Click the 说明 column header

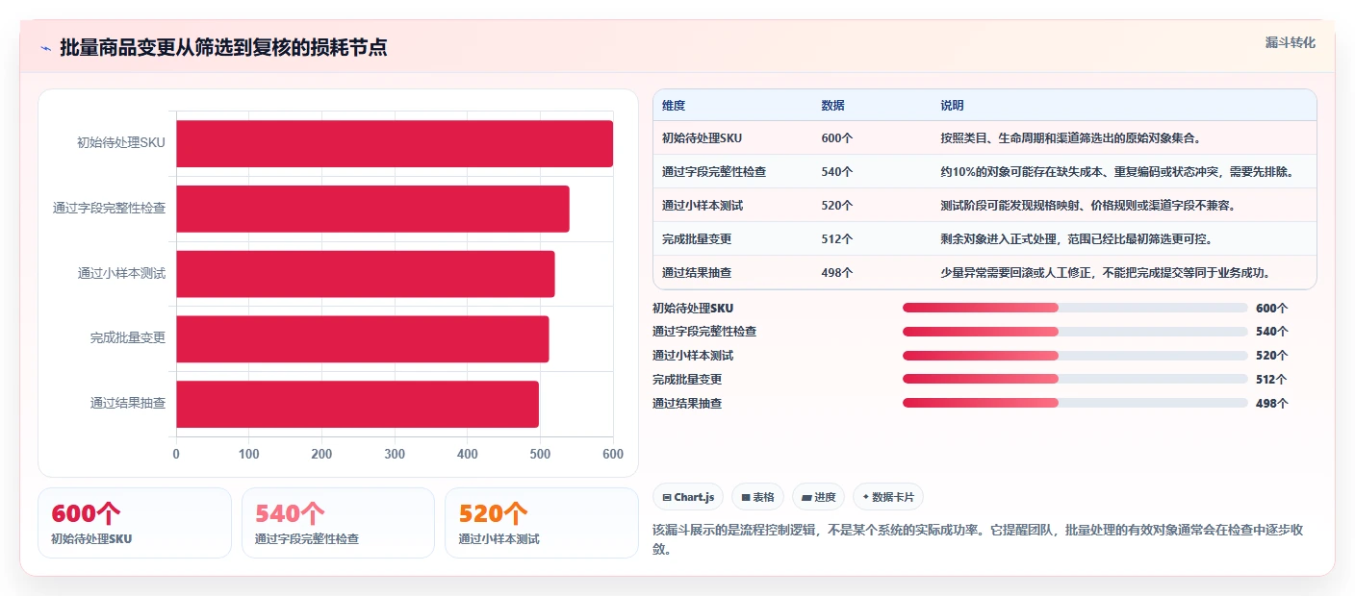tap(953, 106)
